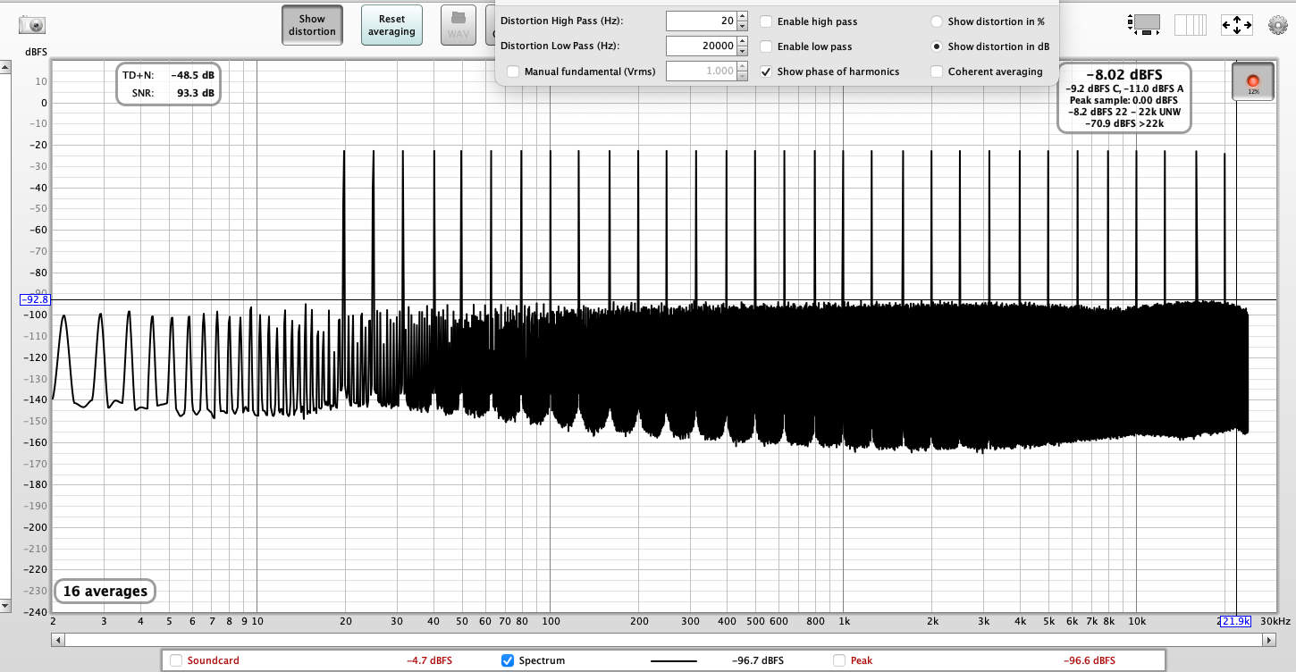Decrement Distortion High Pass stepper down

point(743,26)
